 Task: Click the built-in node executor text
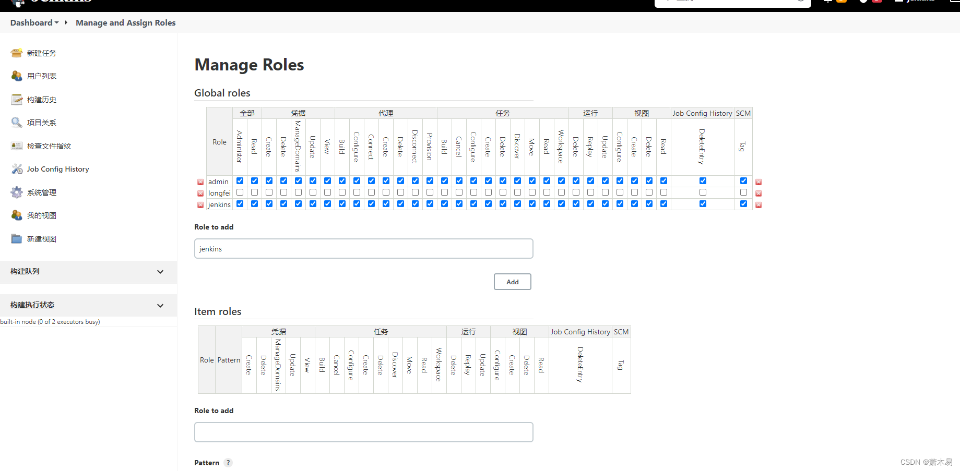(x=50, y=322)
